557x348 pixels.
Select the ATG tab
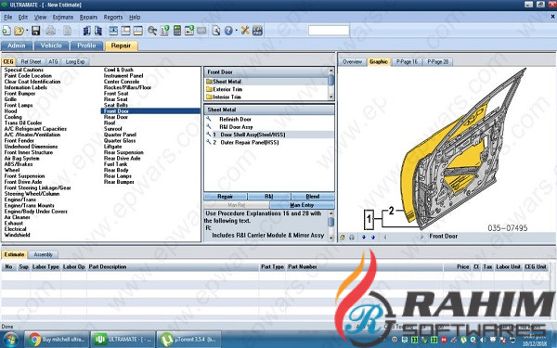53,62
